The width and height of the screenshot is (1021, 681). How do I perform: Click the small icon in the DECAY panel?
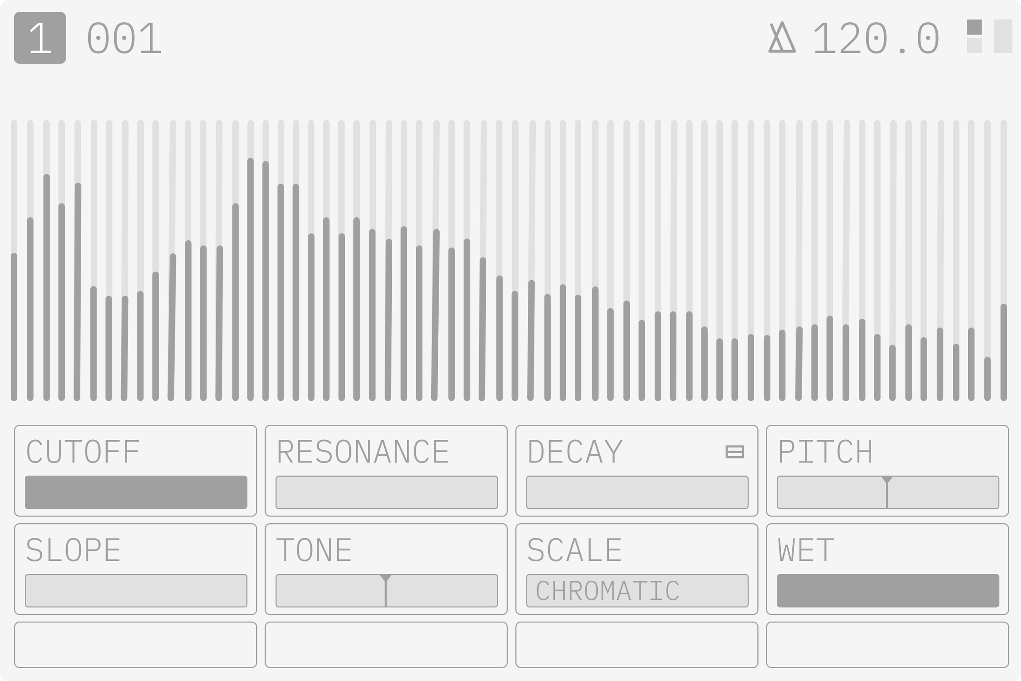click(734, 452)
